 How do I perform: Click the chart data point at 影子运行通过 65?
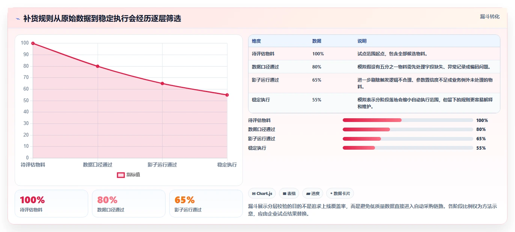point(162,83)
